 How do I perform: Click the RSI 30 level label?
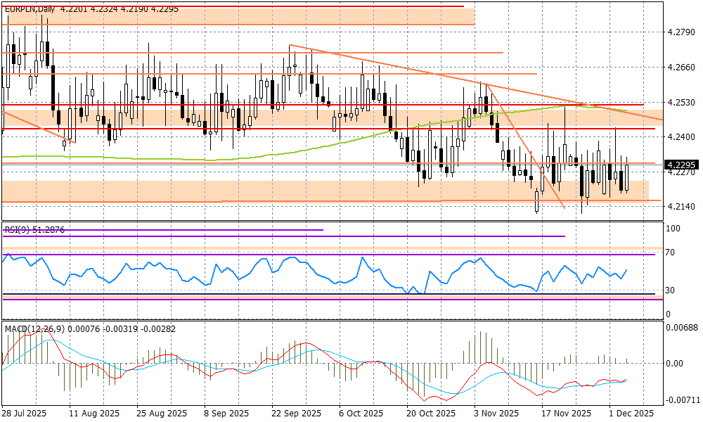(x=671, y=290)
